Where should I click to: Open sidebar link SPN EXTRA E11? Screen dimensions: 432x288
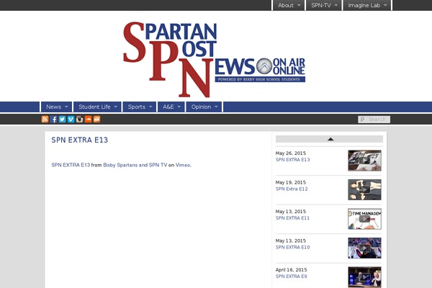[x=292, y=218]
